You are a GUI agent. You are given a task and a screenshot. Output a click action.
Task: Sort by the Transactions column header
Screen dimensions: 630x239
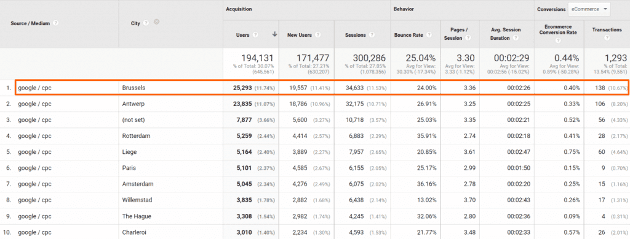pos(607,30)
